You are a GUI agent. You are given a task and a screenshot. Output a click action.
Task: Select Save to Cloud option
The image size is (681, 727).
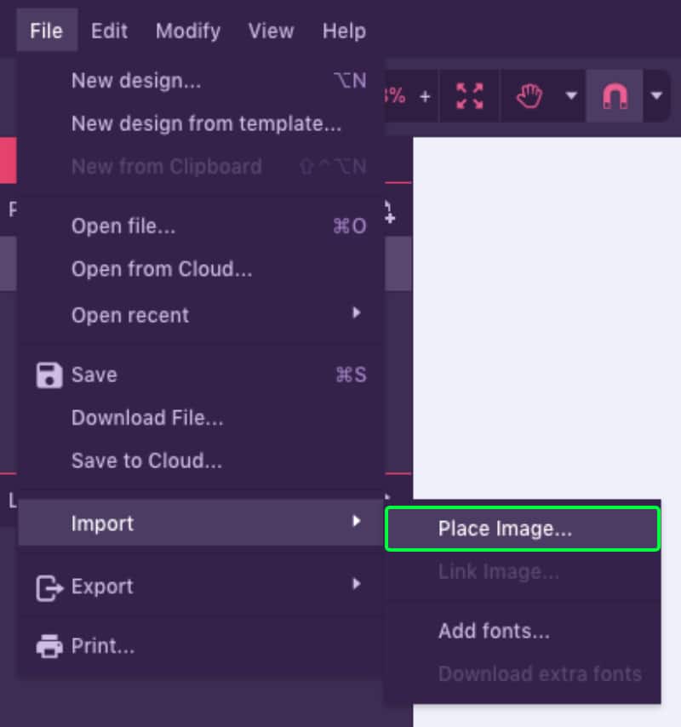146,461
